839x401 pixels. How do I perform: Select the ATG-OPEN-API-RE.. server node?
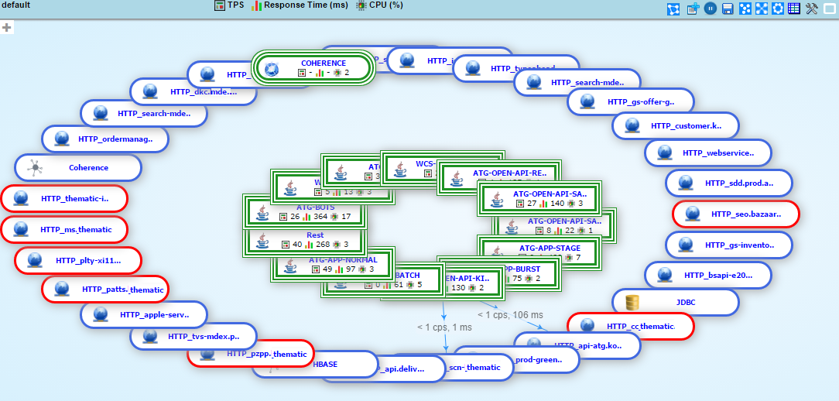(499, 178)
